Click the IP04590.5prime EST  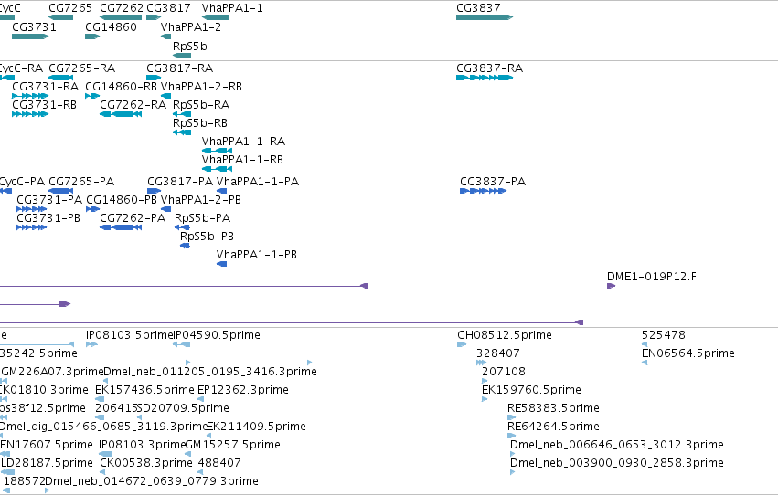(182, 345)
